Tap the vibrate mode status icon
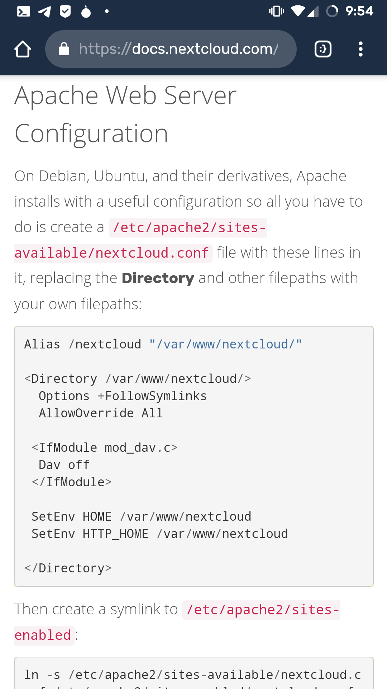This screenshot has height=689, width=387. [x=276, y=11]
